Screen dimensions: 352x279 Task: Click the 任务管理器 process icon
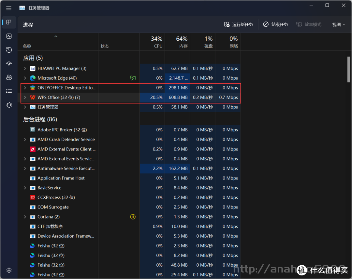33,107
